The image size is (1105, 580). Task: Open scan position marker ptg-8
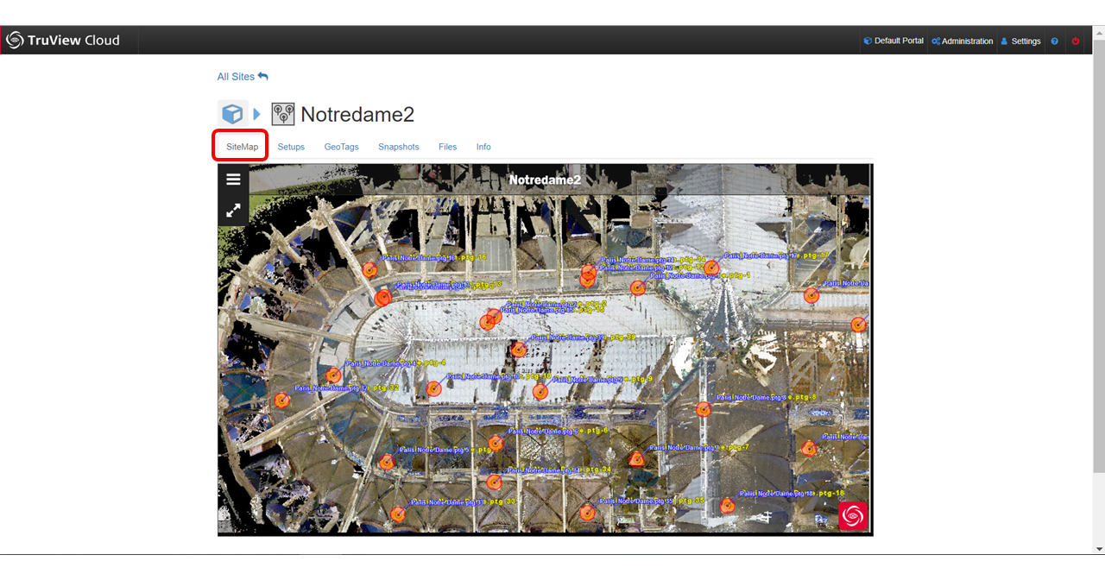click(704, 409)
